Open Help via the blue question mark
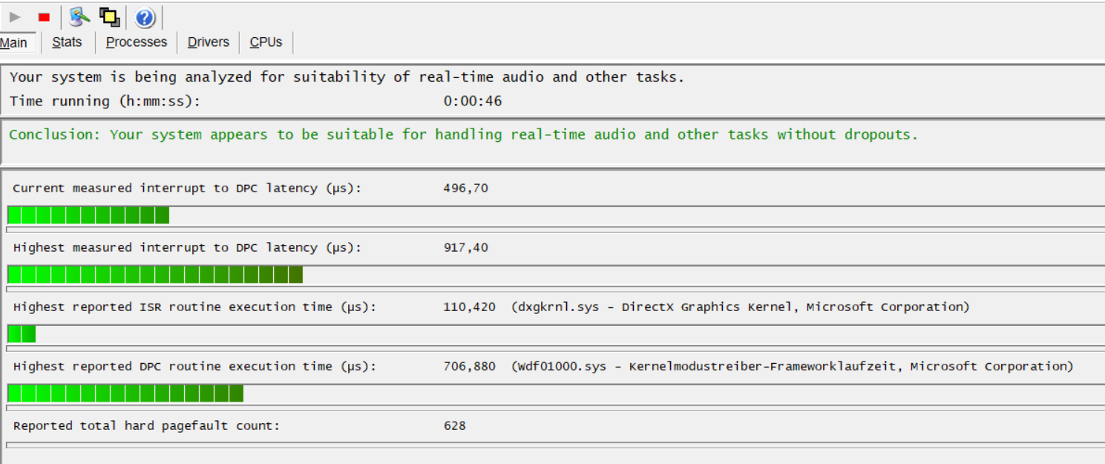The image size is (1105, 464). click(x=145, y=17)
